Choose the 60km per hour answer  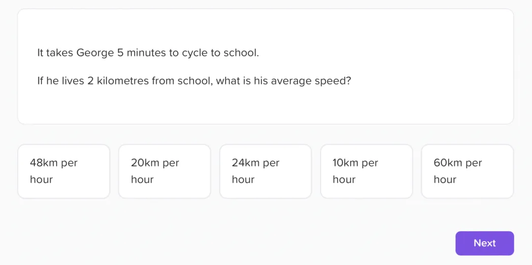[x=467, y=171]
